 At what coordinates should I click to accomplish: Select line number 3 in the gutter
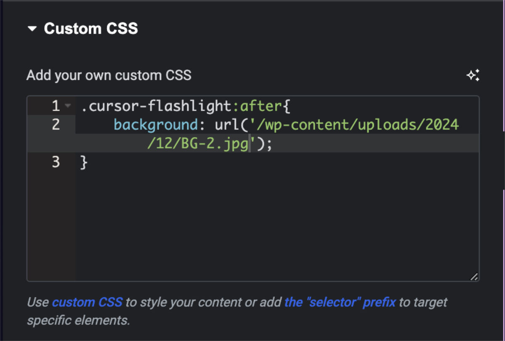point(56,162)
